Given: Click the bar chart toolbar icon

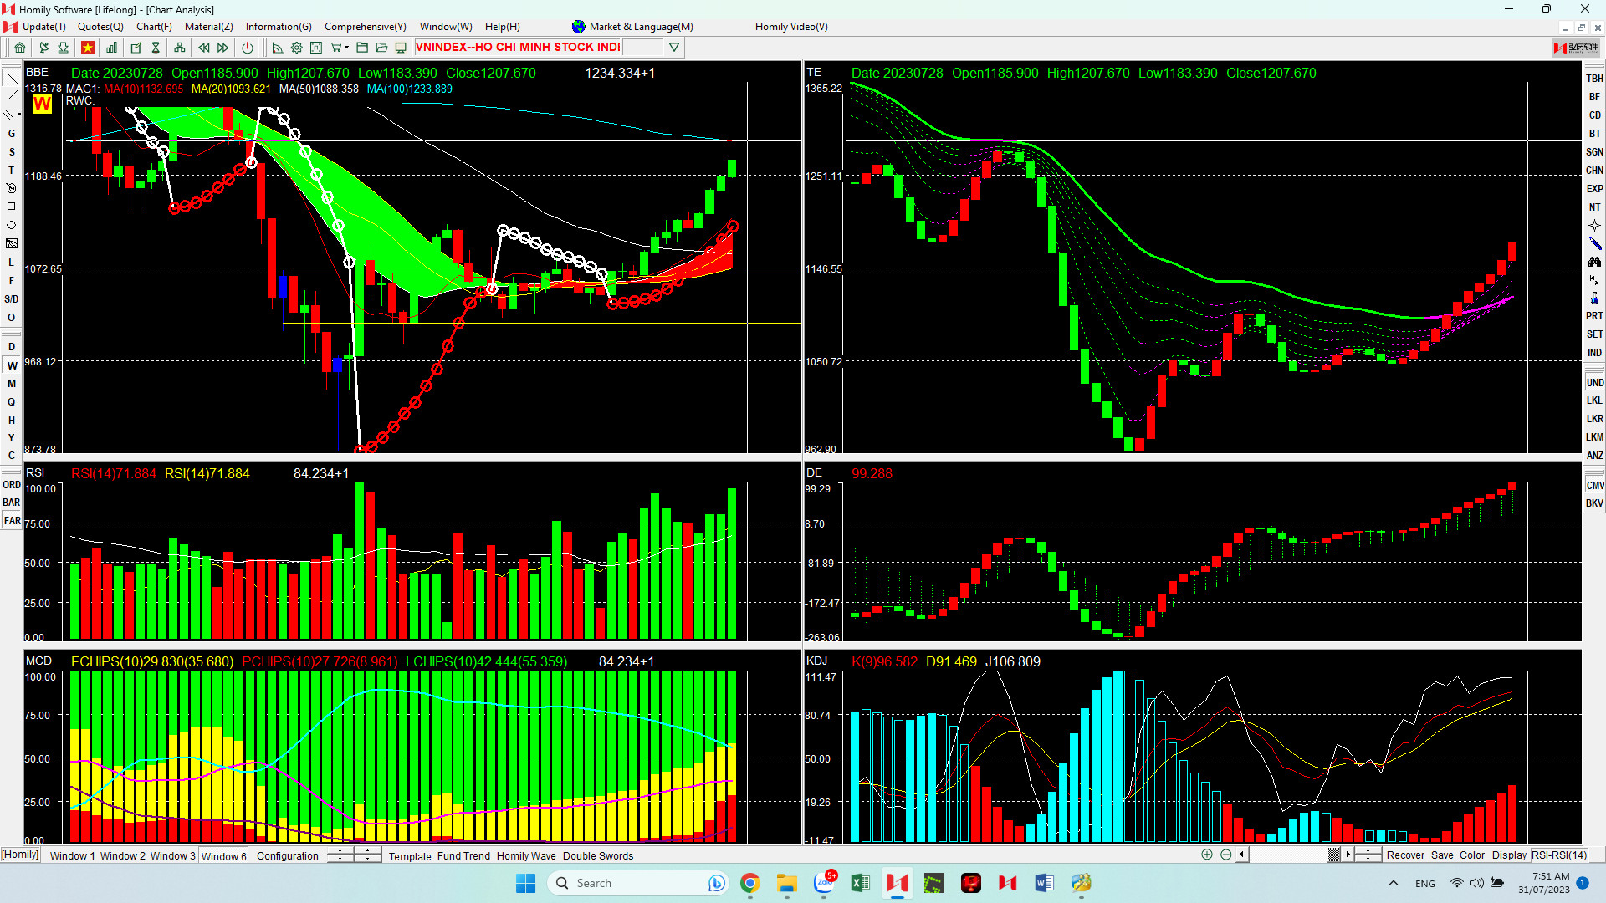Looking at the screenshot, I should tap(111, 48).
